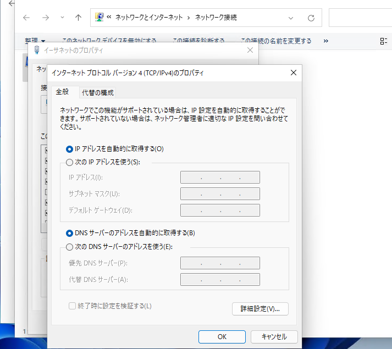Select IP アドレスを自動的に取得する radio button
Screen dimensions: 392x349
(x=69, y=149)
